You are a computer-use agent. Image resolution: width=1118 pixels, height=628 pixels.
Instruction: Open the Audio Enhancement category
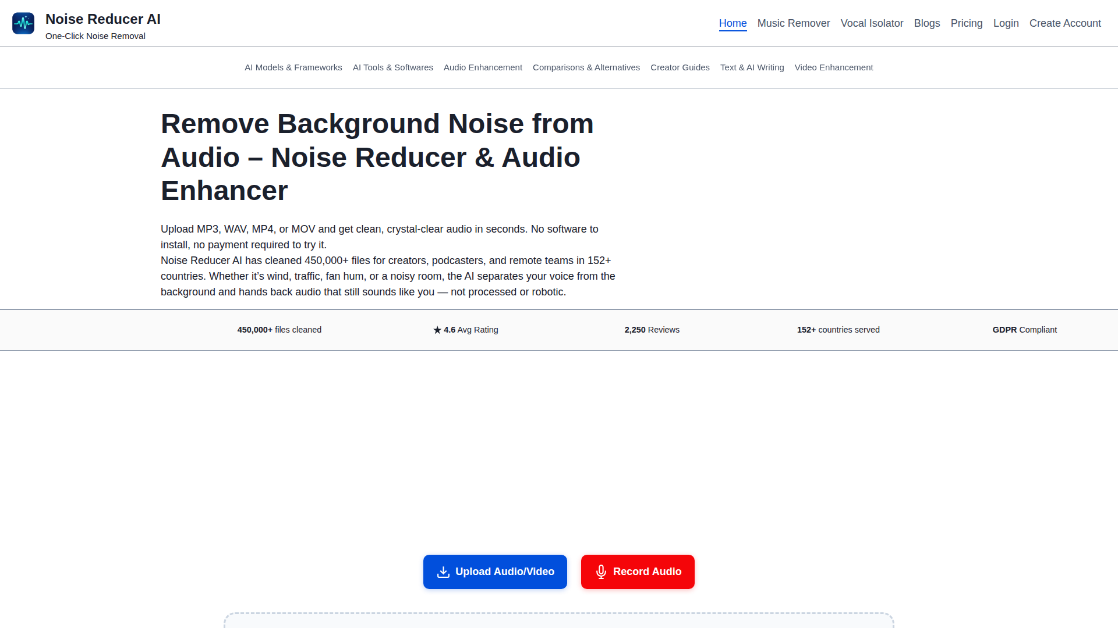point(483,67)
